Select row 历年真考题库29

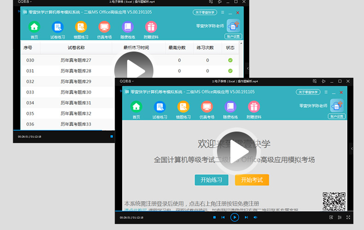coord(68,81)
